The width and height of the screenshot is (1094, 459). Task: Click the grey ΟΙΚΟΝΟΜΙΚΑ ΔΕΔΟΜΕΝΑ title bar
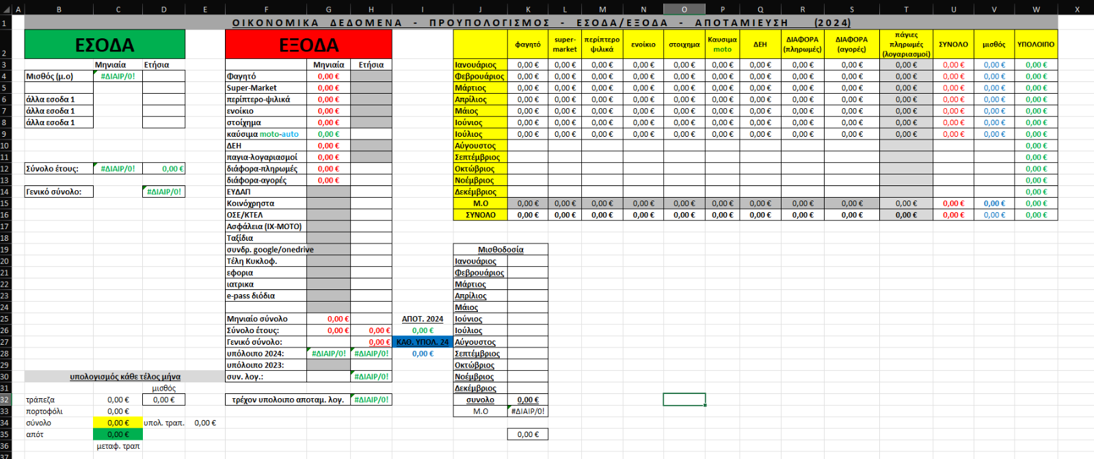point(541,23)
